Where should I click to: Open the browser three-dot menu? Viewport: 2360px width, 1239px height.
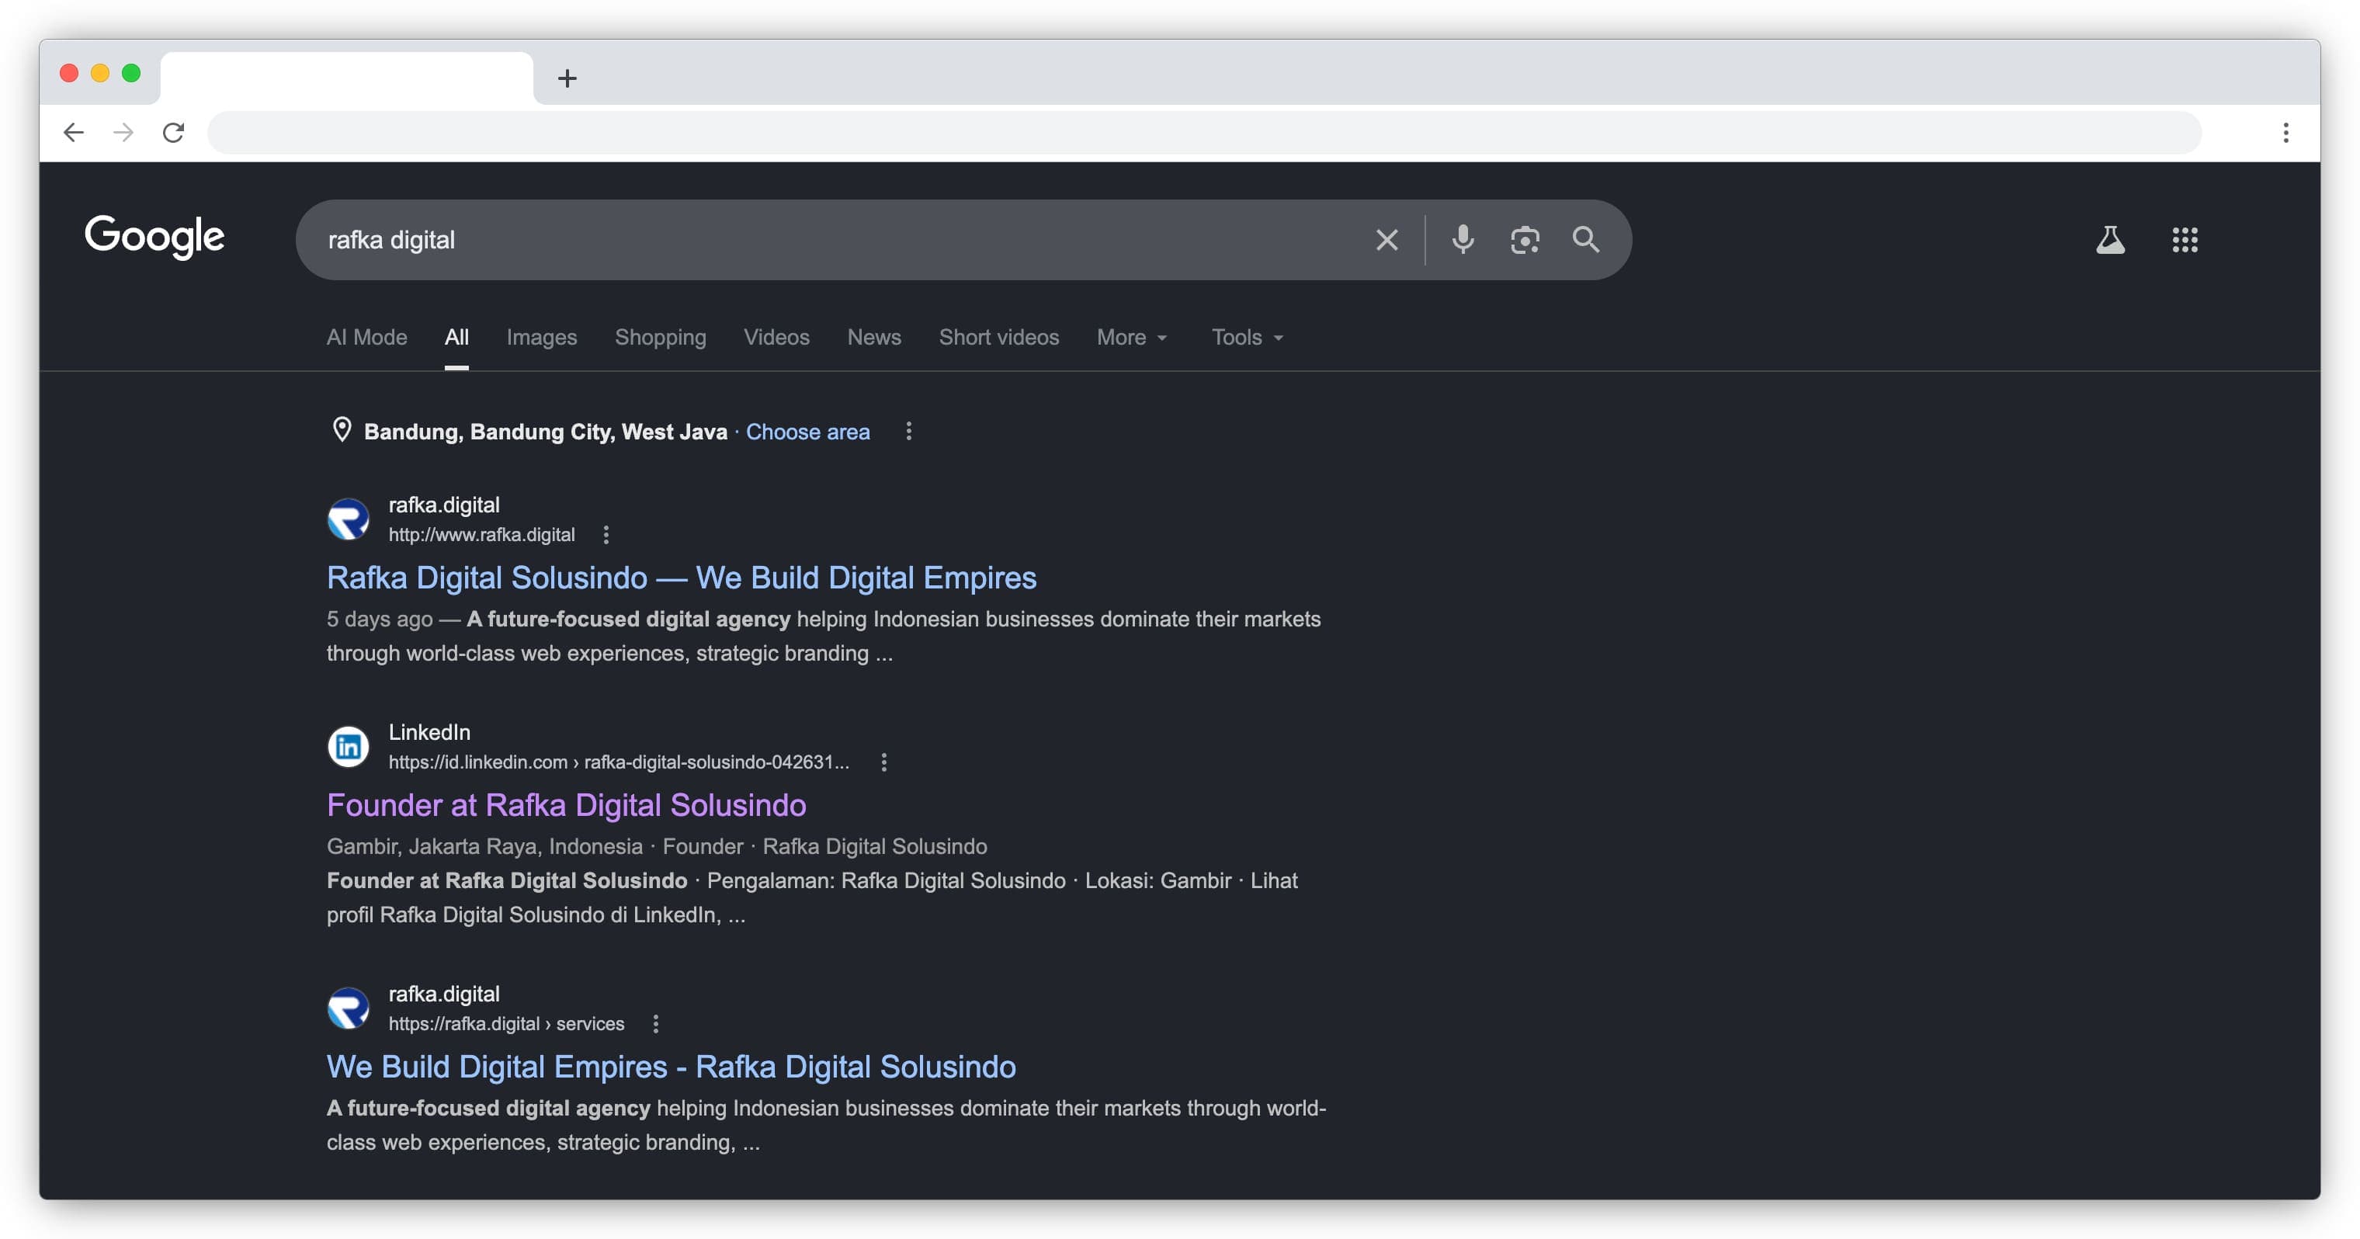coord(2285,133)
